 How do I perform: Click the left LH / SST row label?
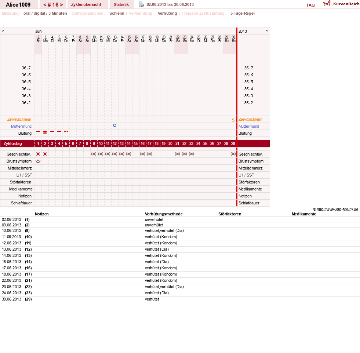coord(24,175)
